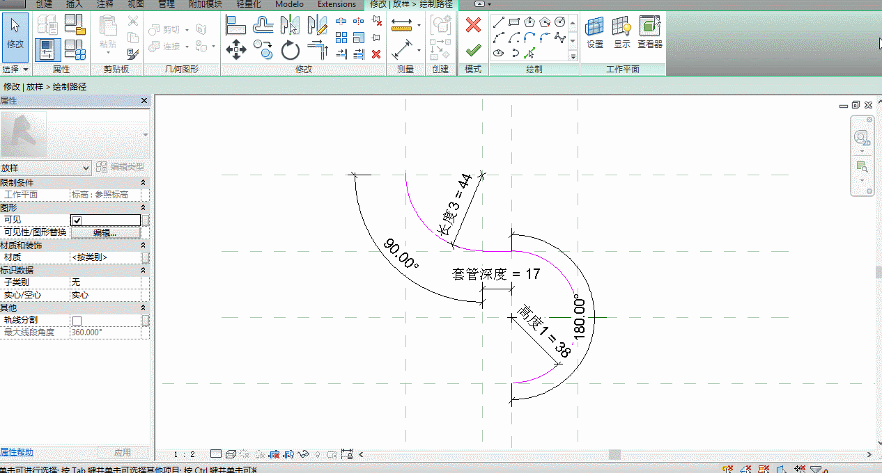Select the straight Line draw tool
This screenshot has width=882, height=473.
point(499,22)
